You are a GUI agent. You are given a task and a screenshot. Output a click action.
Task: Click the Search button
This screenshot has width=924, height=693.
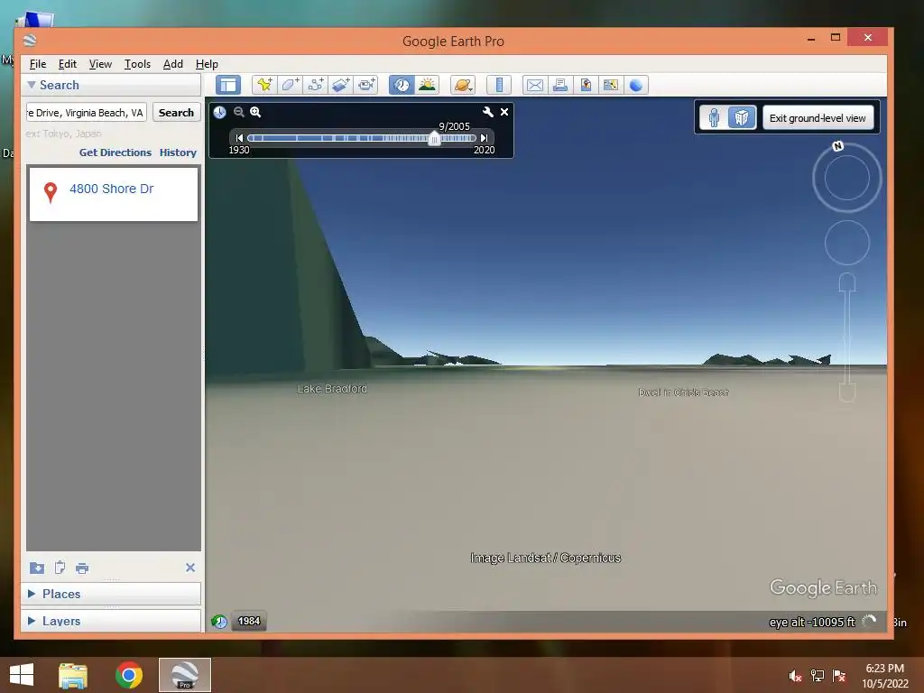click(176, 113)
